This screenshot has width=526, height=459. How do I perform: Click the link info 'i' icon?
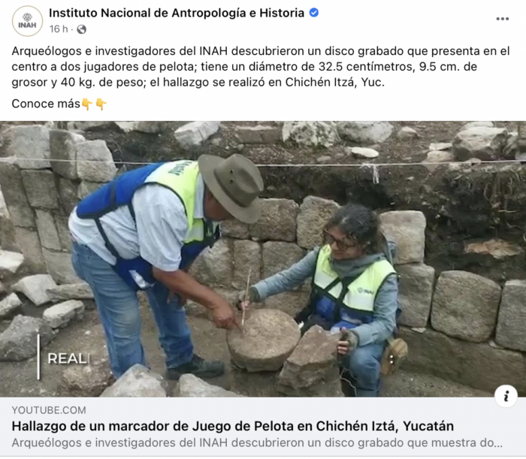coord(506,396)
